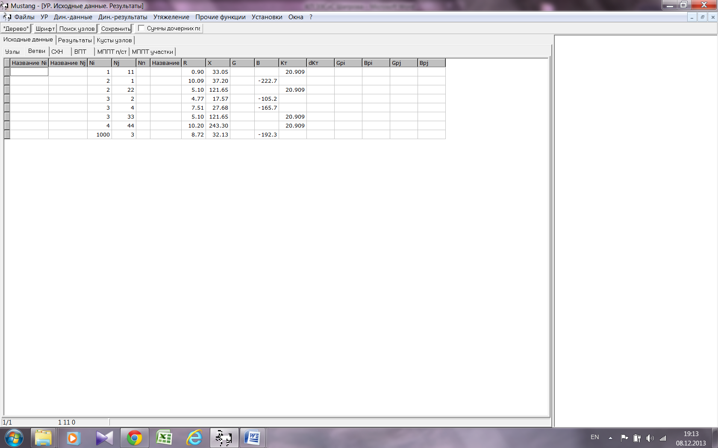Open Google Chrome from taskbar
Screen dimensions: 718x448
tap(134, 438)
